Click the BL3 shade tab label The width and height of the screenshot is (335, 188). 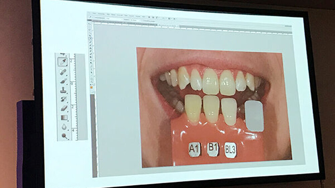[x=230, y=150]
